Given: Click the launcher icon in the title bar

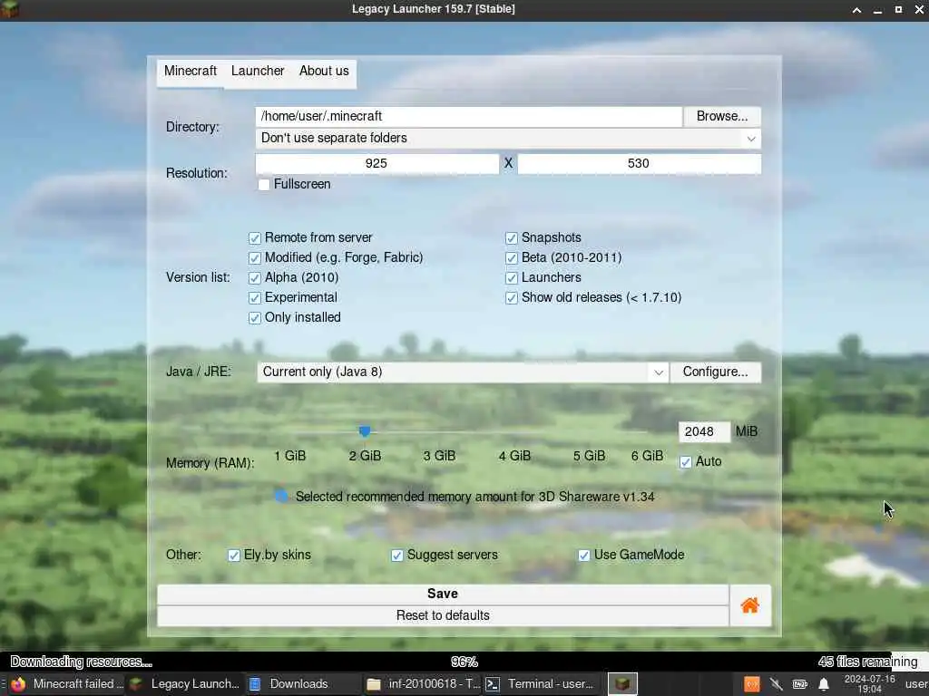Looking at the screenshot, I should [9, 9].
